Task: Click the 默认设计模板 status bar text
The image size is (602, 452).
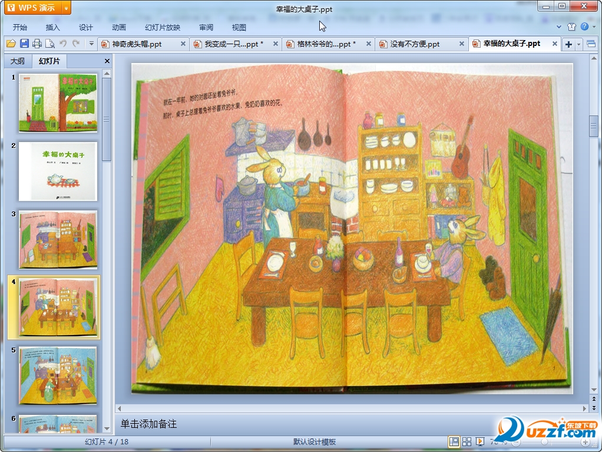Action: [x=315, y=441]
